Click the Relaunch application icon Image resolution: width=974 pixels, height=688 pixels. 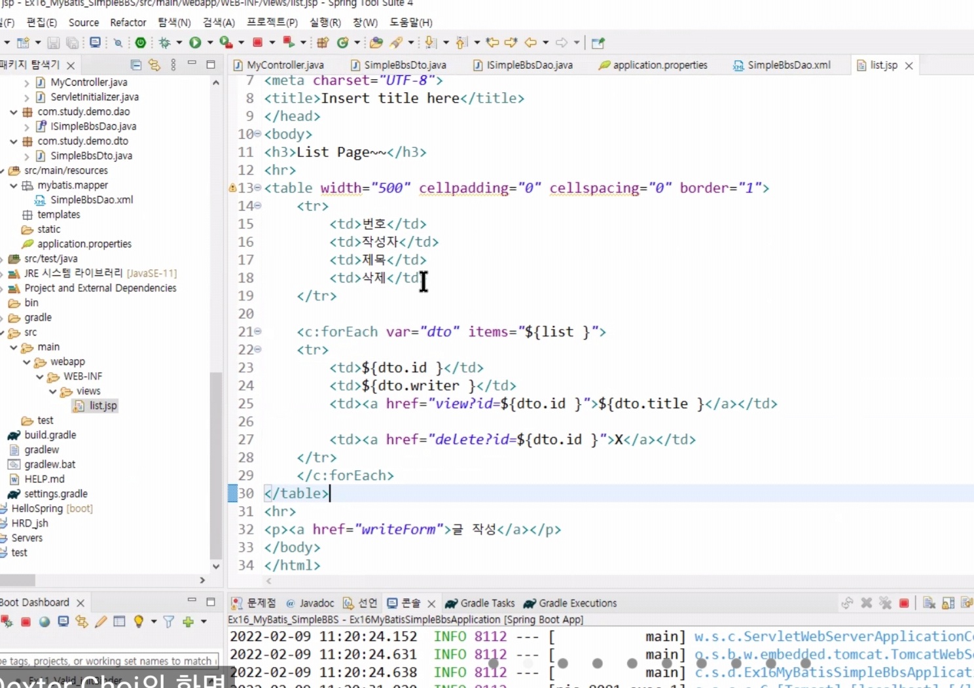coord(289,42)
